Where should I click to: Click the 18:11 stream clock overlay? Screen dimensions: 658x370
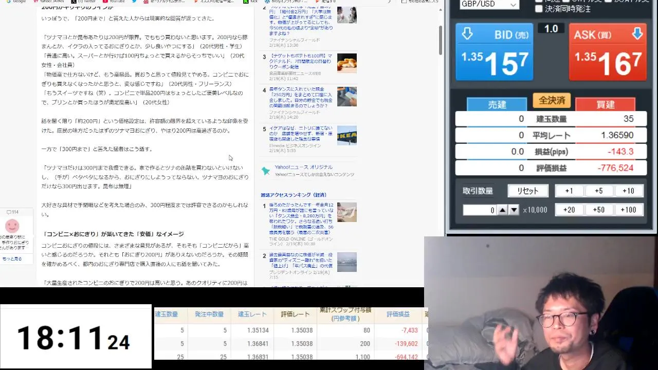click(x=76, y=338)
